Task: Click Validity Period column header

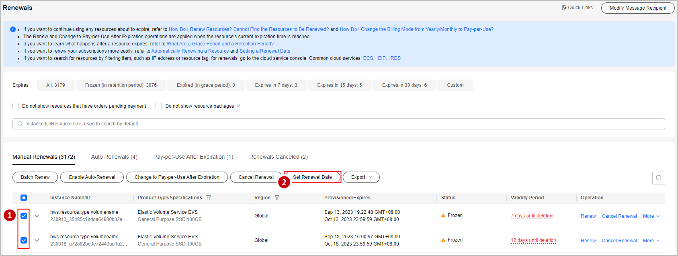Action: click(527, 198)
